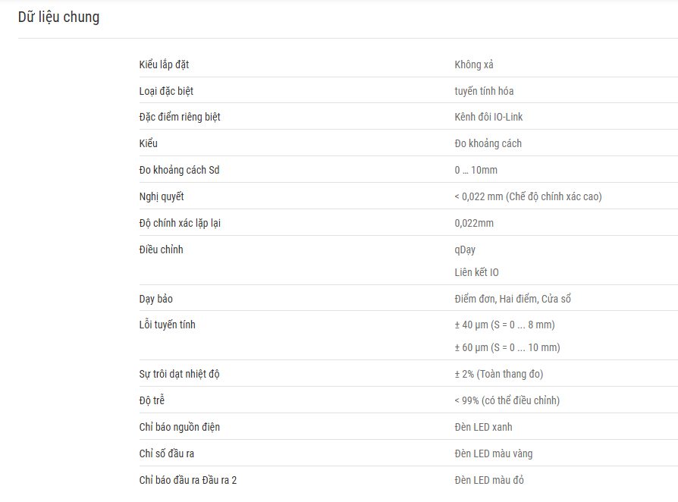Click '< 0,022 mm (Chế độ chính xác cao)'

[x=528, y=196]
